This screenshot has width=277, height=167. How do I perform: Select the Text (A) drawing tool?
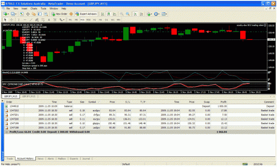pos(49,20)
